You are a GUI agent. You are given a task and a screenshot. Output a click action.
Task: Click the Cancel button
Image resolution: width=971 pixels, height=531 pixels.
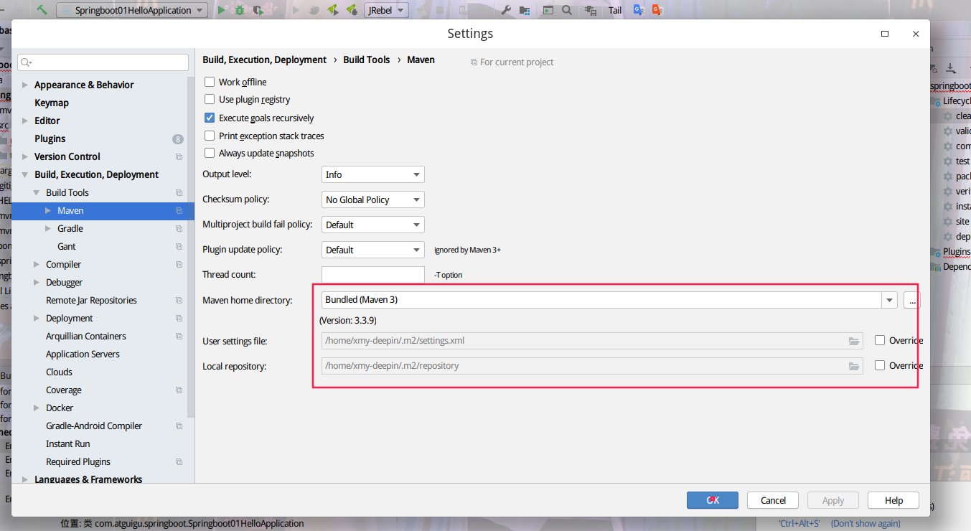pyautogui.click(x=773, y=500)
